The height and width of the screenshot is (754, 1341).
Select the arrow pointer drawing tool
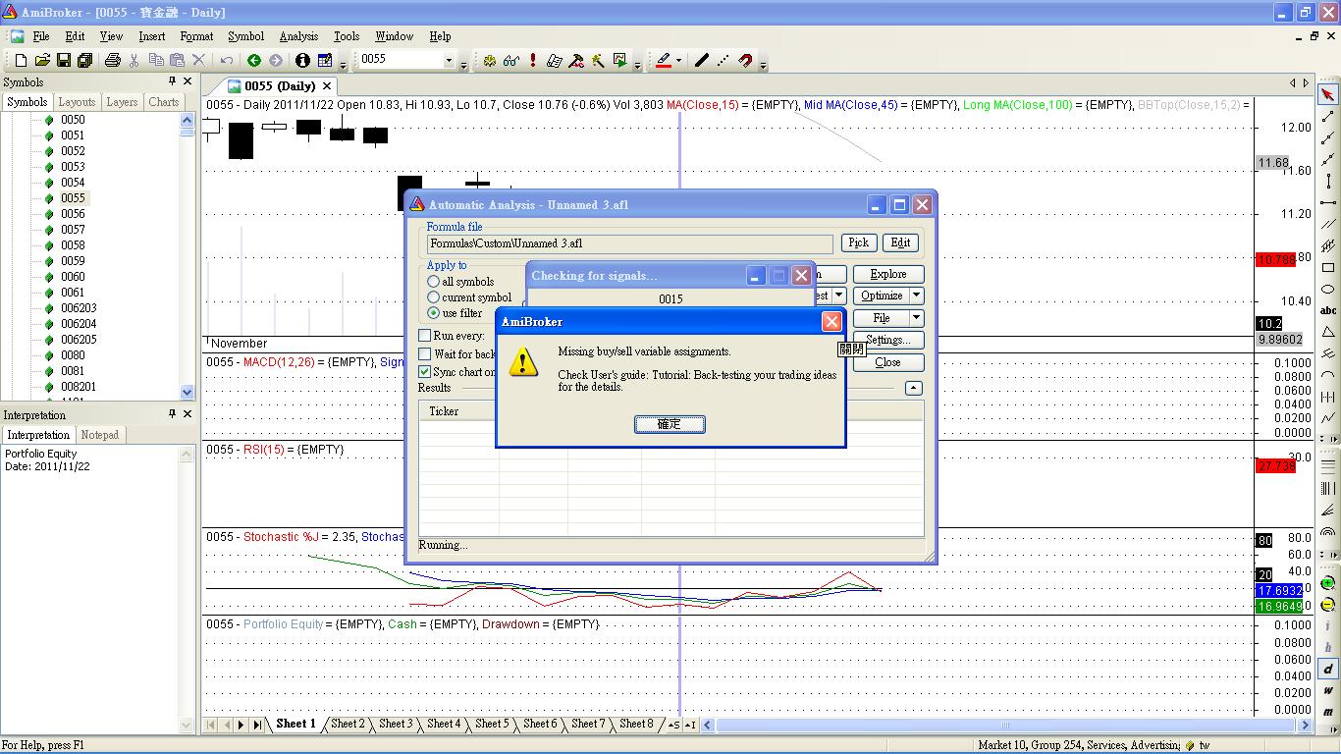1328,95
